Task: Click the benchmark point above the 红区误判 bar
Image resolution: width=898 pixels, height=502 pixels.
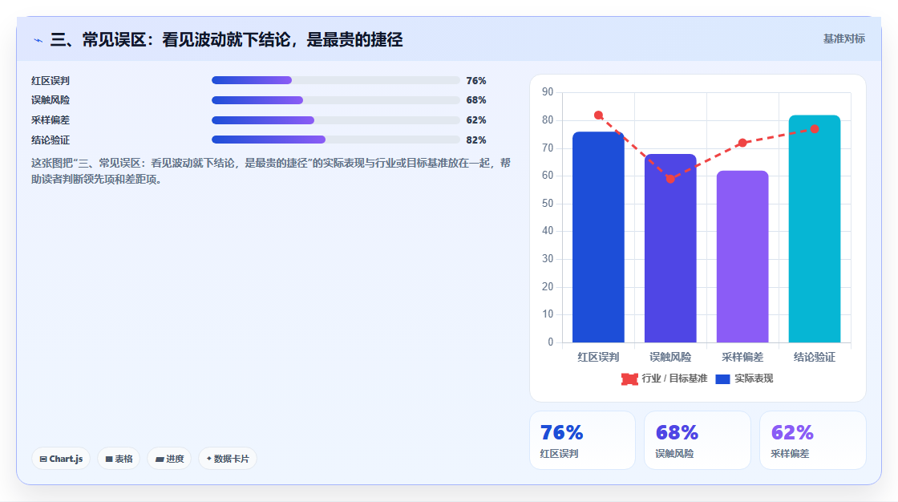Action: (598, 115)
